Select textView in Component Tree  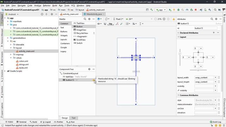[x=70, y=77]
